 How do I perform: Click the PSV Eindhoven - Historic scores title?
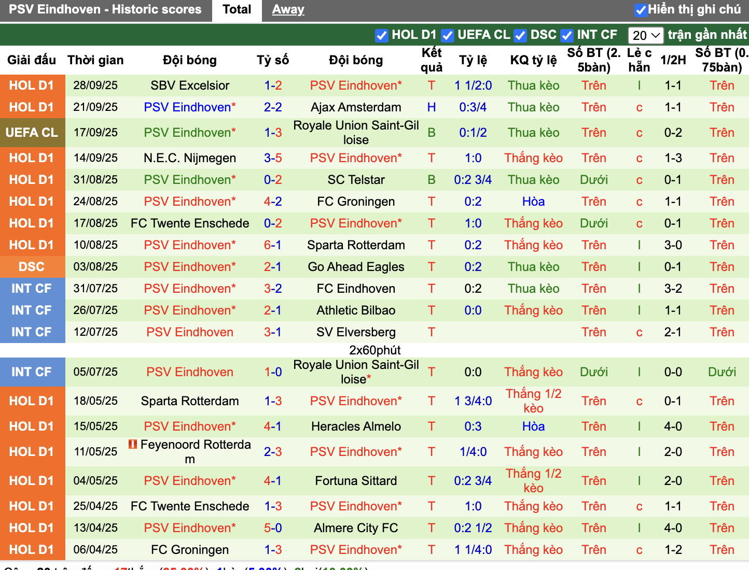[105, 10]
